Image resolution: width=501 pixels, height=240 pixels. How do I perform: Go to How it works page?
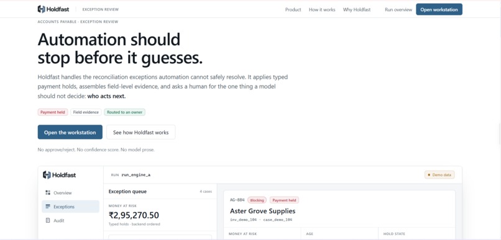coord(322,9)
